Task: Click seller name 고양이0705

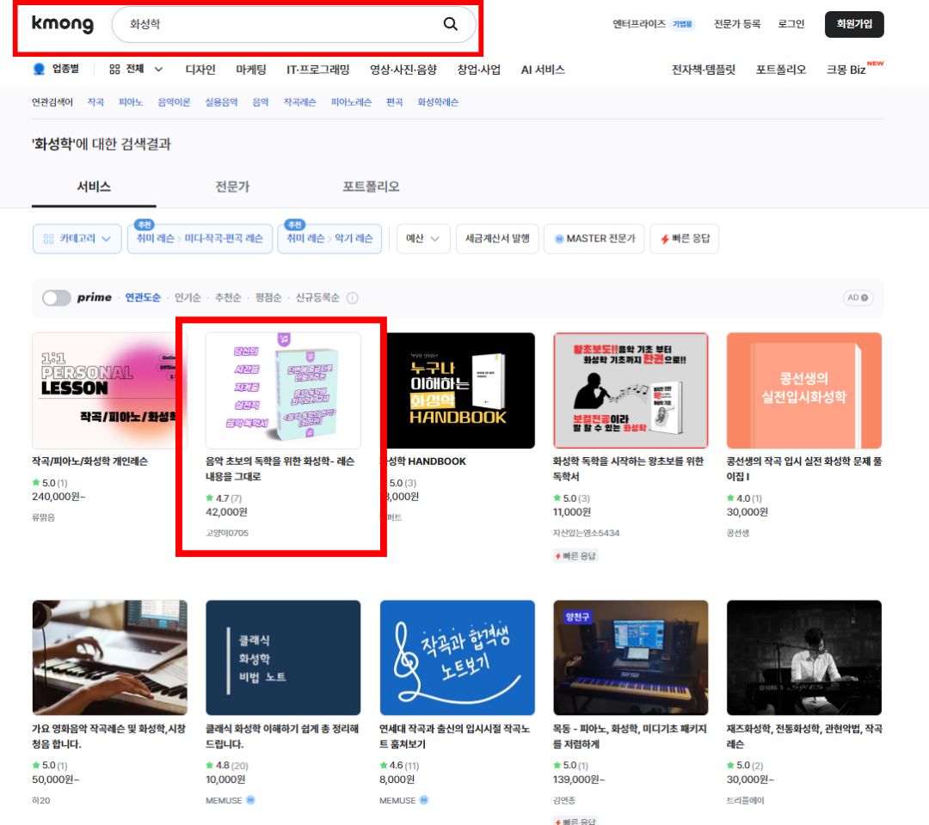Action: point(227,533)
